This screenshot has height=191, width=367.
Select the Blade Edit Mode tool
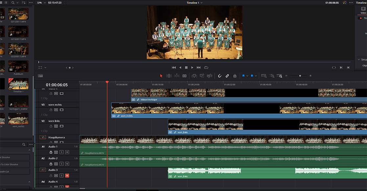coord(184,76)
